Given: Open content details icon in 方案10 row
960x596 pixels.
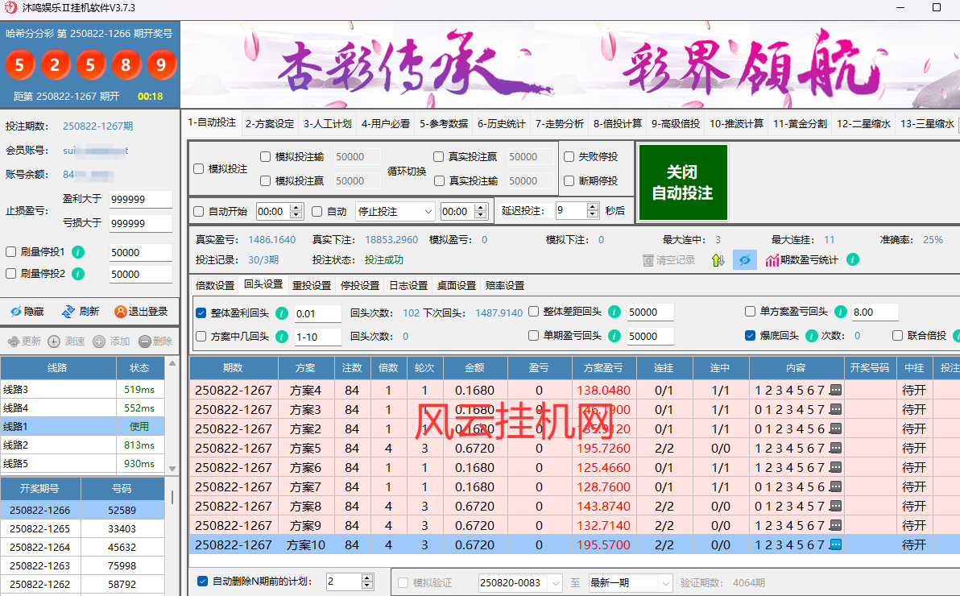Looking at the screenshot, I should [835, 544].
